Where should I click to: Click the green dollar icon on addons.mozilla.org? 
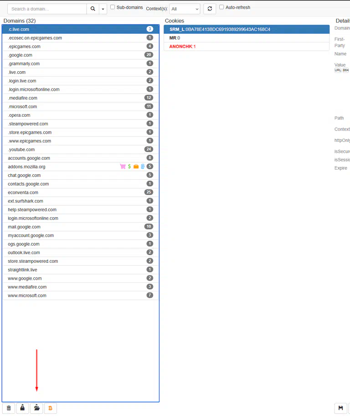click(x=129, y=167)
